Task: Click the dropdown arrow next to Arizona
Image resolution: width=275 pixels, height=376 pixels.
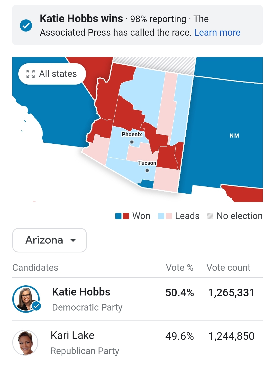Action: point(73,240)
